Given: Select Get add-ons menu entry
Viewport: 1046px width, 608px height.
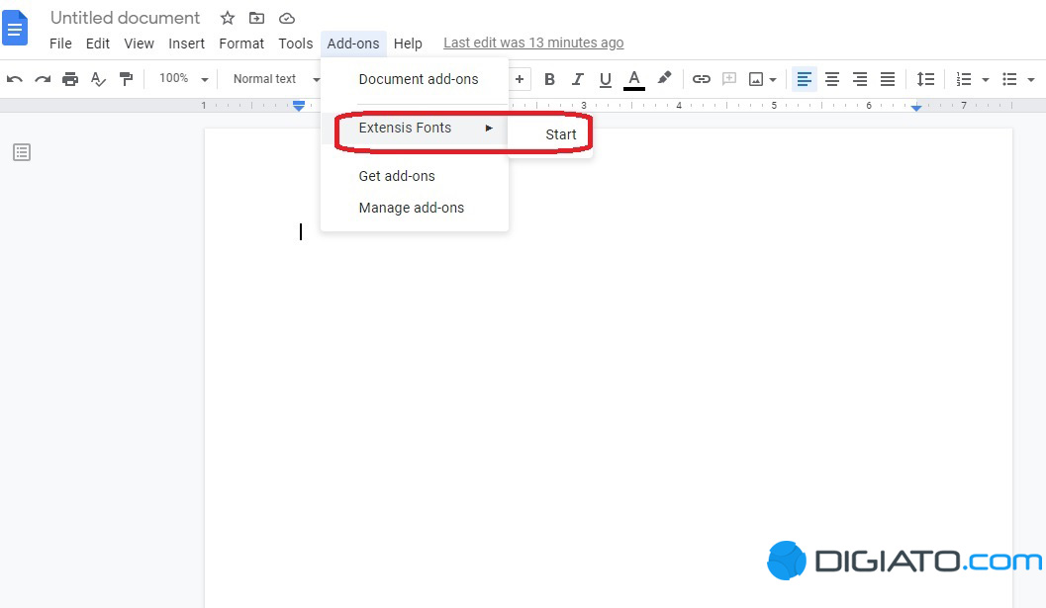Looking at the screenshot, I should (x=397, y=176).
